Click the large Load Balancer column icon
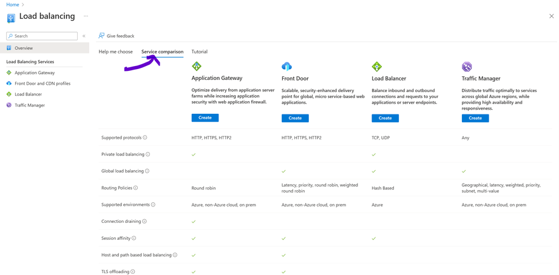This screenshot has width=559, height=275. tap(377, 66)
